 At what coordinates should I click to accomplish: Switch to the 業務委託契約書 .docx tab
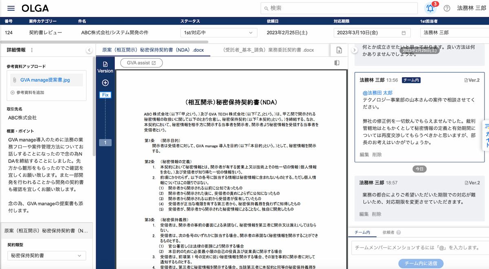point(269,50)
